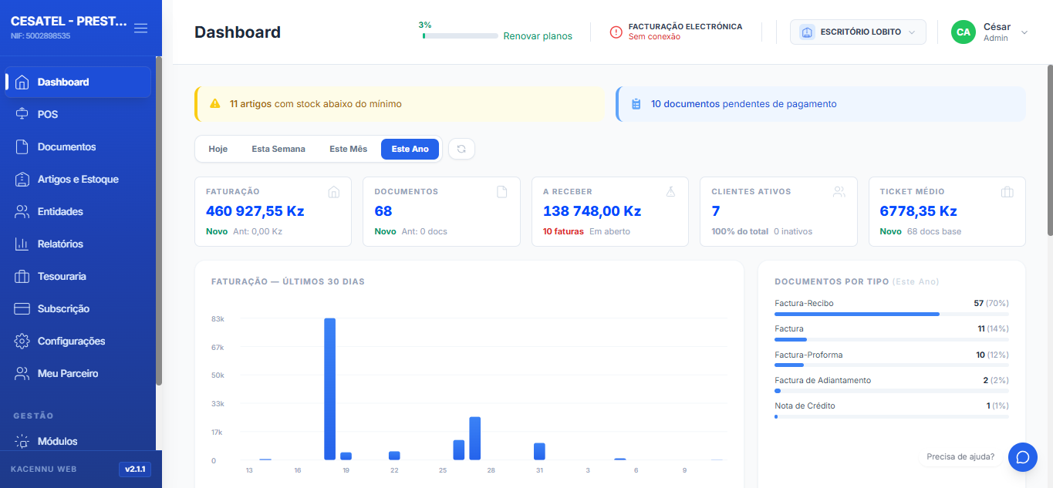Click the users icon on Clientes Ativos card

coord(839,192)
